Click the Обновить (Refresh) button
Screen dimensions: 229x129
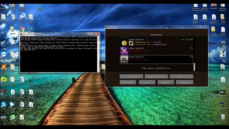tap(166, 82)
